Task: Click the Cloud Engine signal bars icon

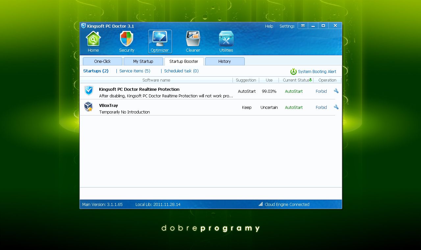Action: click(x=261, y=204)
